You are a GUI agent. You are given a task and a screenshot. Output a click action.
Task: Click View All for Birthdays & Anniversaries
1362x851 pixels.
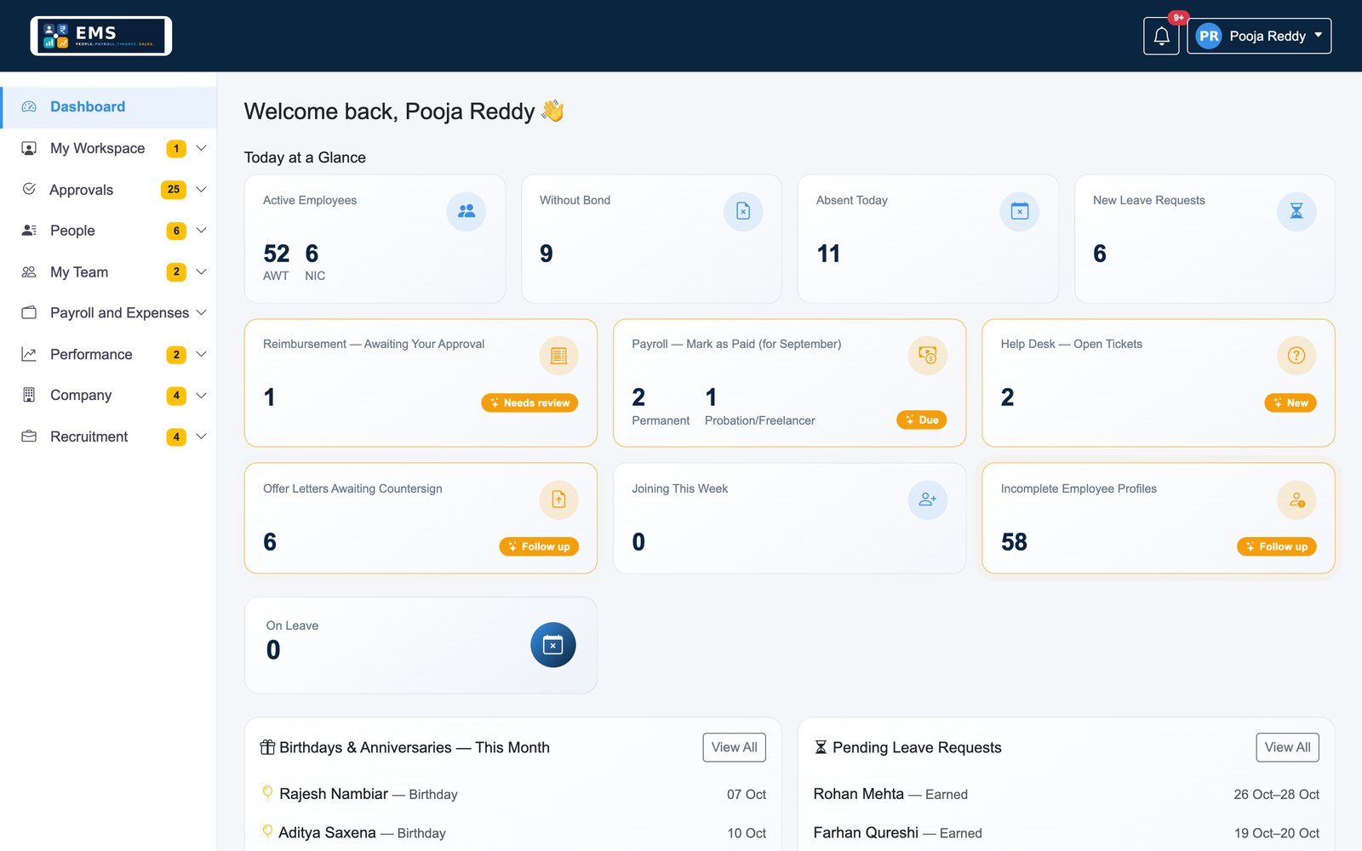(x=734, y=747)
